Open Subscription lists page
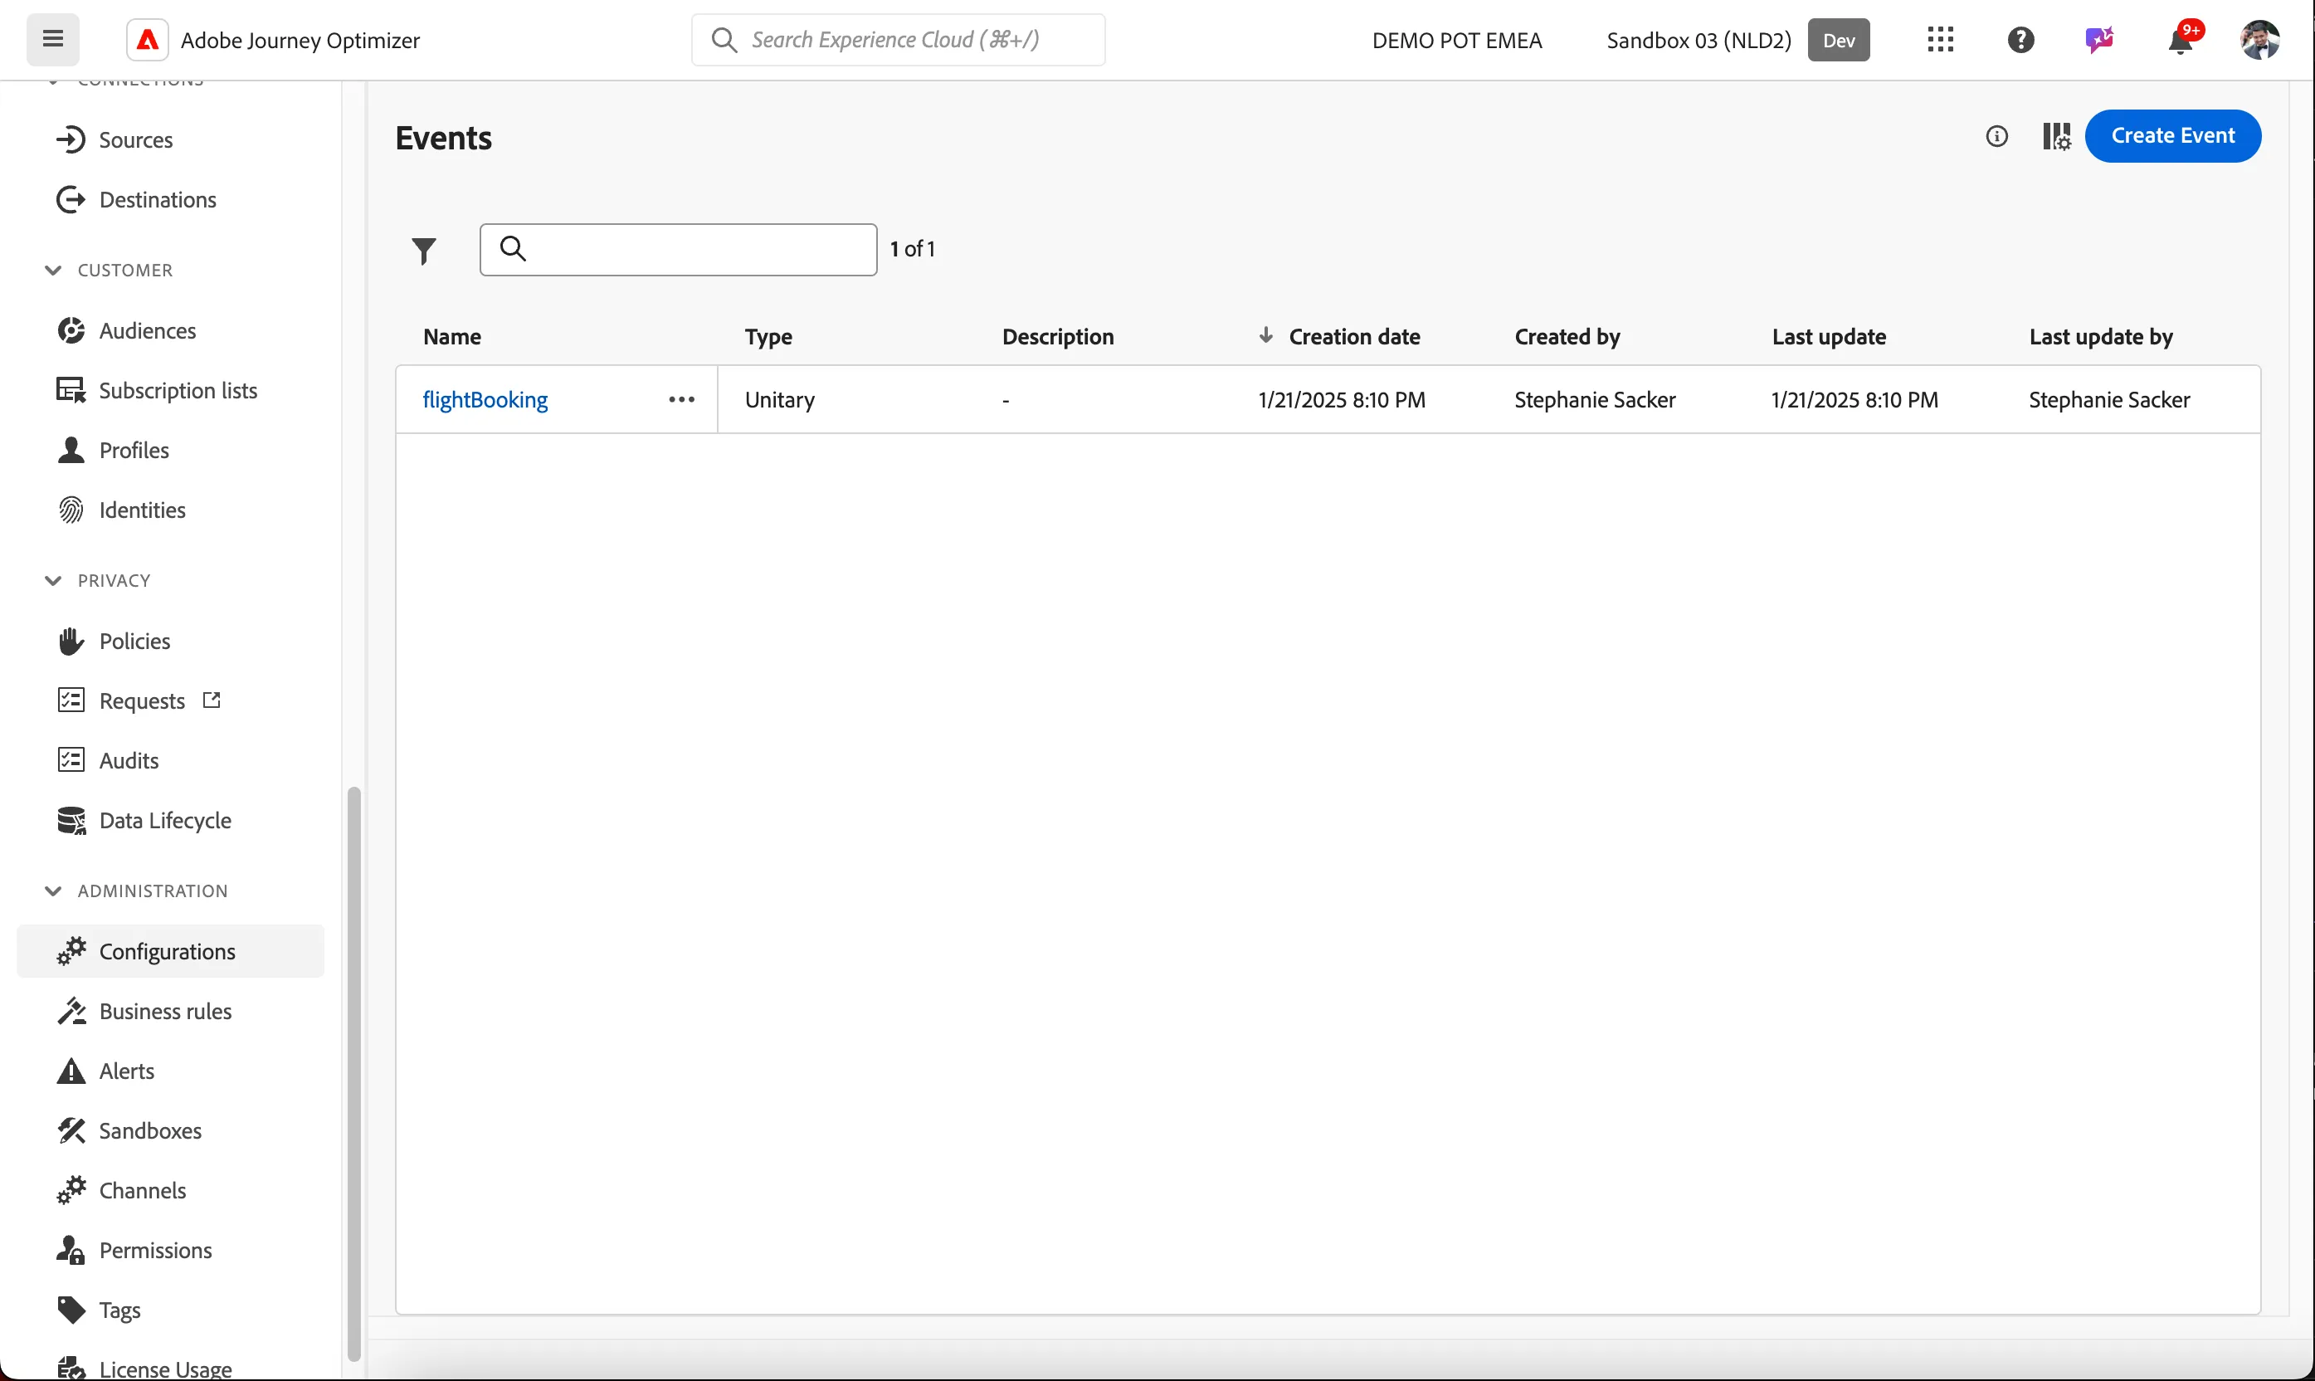This screenshot has height=1381, width=2315. 157,390
